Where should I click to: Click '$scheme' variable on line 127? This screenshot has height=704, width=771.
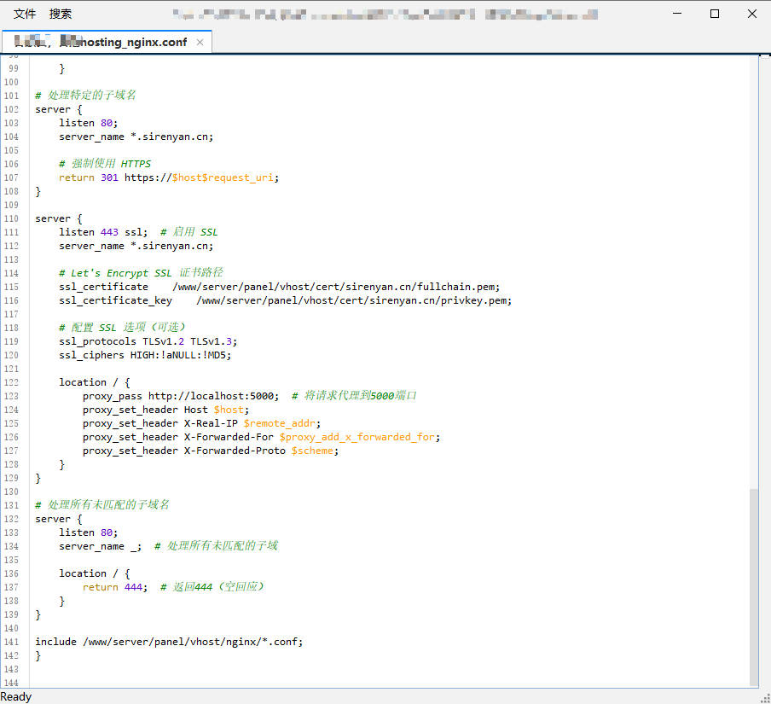312,451
